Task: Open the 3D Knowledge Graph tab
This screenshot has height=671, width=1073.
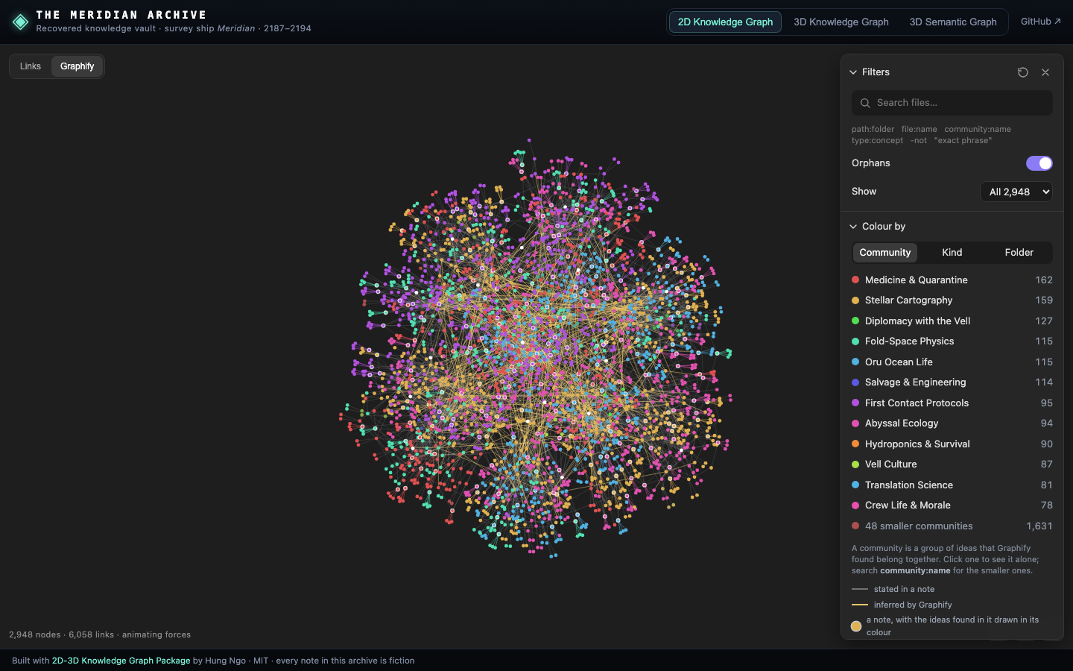Action: pyautogui.click(x=841, y=22)
